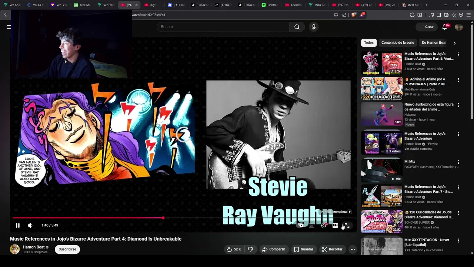
Task: Open the media control music note icon
Action: (x=431, y=15)
